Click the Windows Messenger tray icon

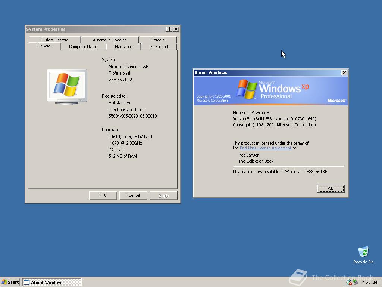pyautogui.click(x=349, y=283)
